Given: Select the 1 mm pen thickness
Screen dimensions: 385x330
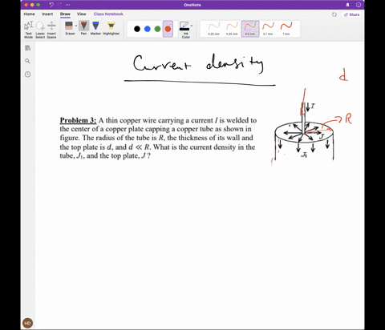Looking at the screenshot, I should point(286,29).
